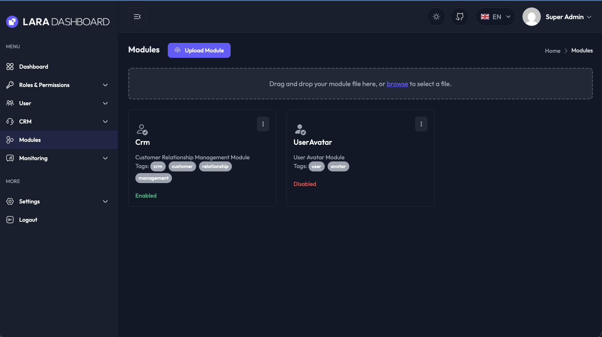This screenshot has width=602, height=337.
Task: Click the Home breadcrumb link
Action: pos(552,51)
